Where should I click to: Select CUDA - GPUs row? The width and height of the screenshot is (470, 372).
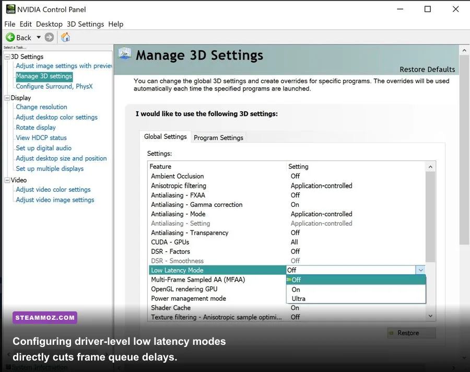(287, 242)
